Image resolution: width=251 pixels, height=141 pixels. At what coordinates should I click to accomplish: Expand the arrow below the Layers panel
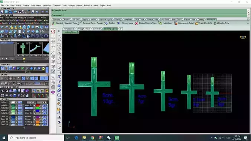tap(25, 128)
